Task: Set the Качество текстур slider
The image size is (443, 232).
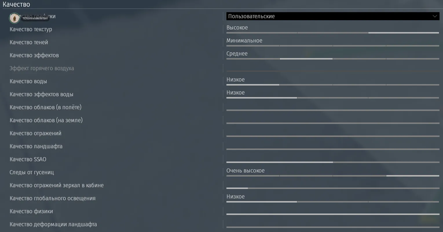Action: point(333,33)
